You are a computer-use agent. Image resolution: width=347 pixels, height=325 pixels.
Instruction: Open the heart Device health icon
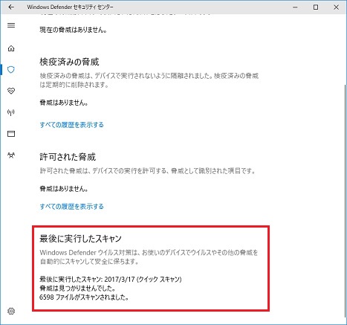[x=11, y=91]
